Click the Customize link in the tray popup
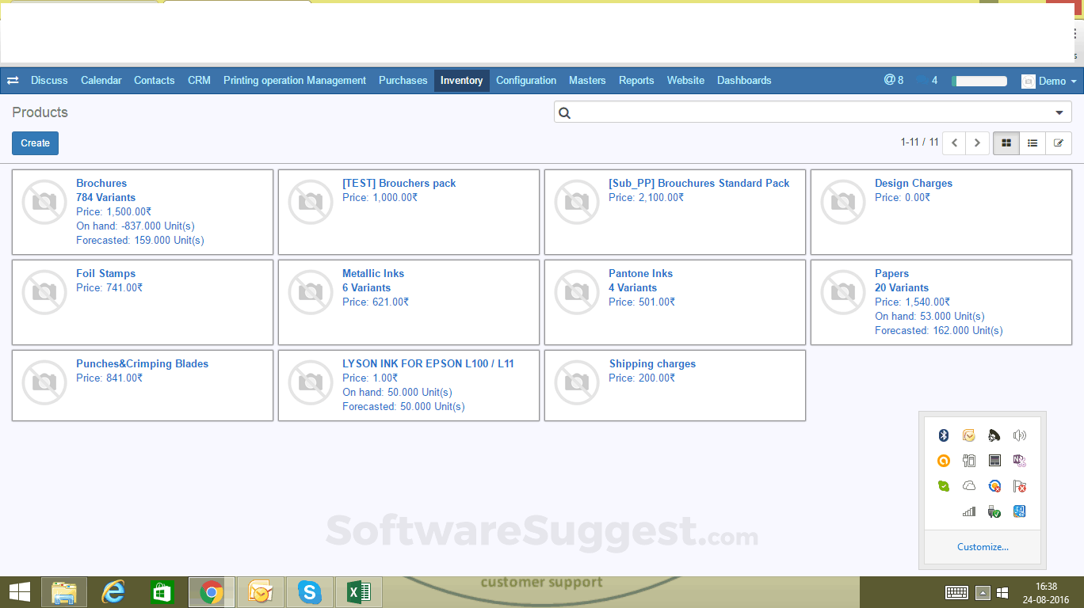The image size is (1084, 608). coord(983,546)
